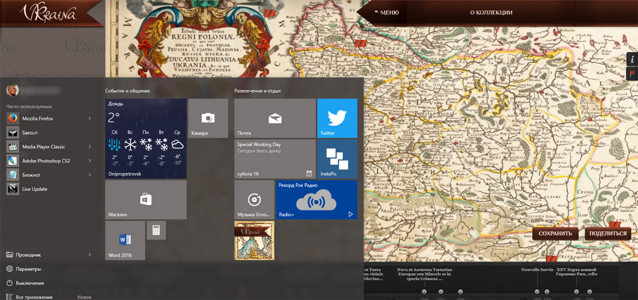Open the Special Working Day calendar tile
The width and height of the screenshot is (638, 300).
(x=275, y=159)
